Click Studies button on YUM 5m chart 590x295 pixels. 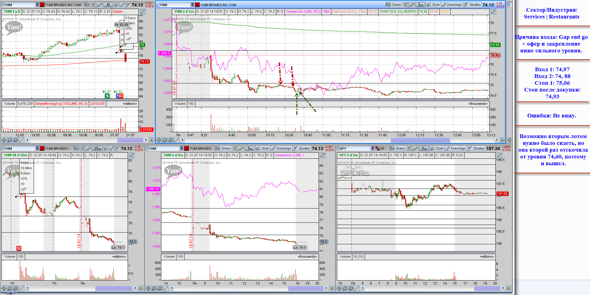(x=302, y=149)
